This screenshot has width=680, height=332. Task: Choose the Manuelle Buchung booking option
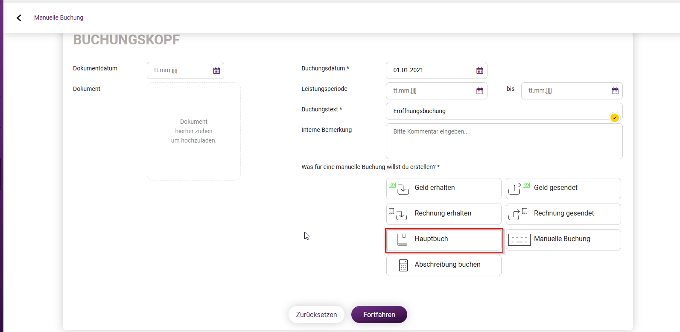click(x=563, y=240)
